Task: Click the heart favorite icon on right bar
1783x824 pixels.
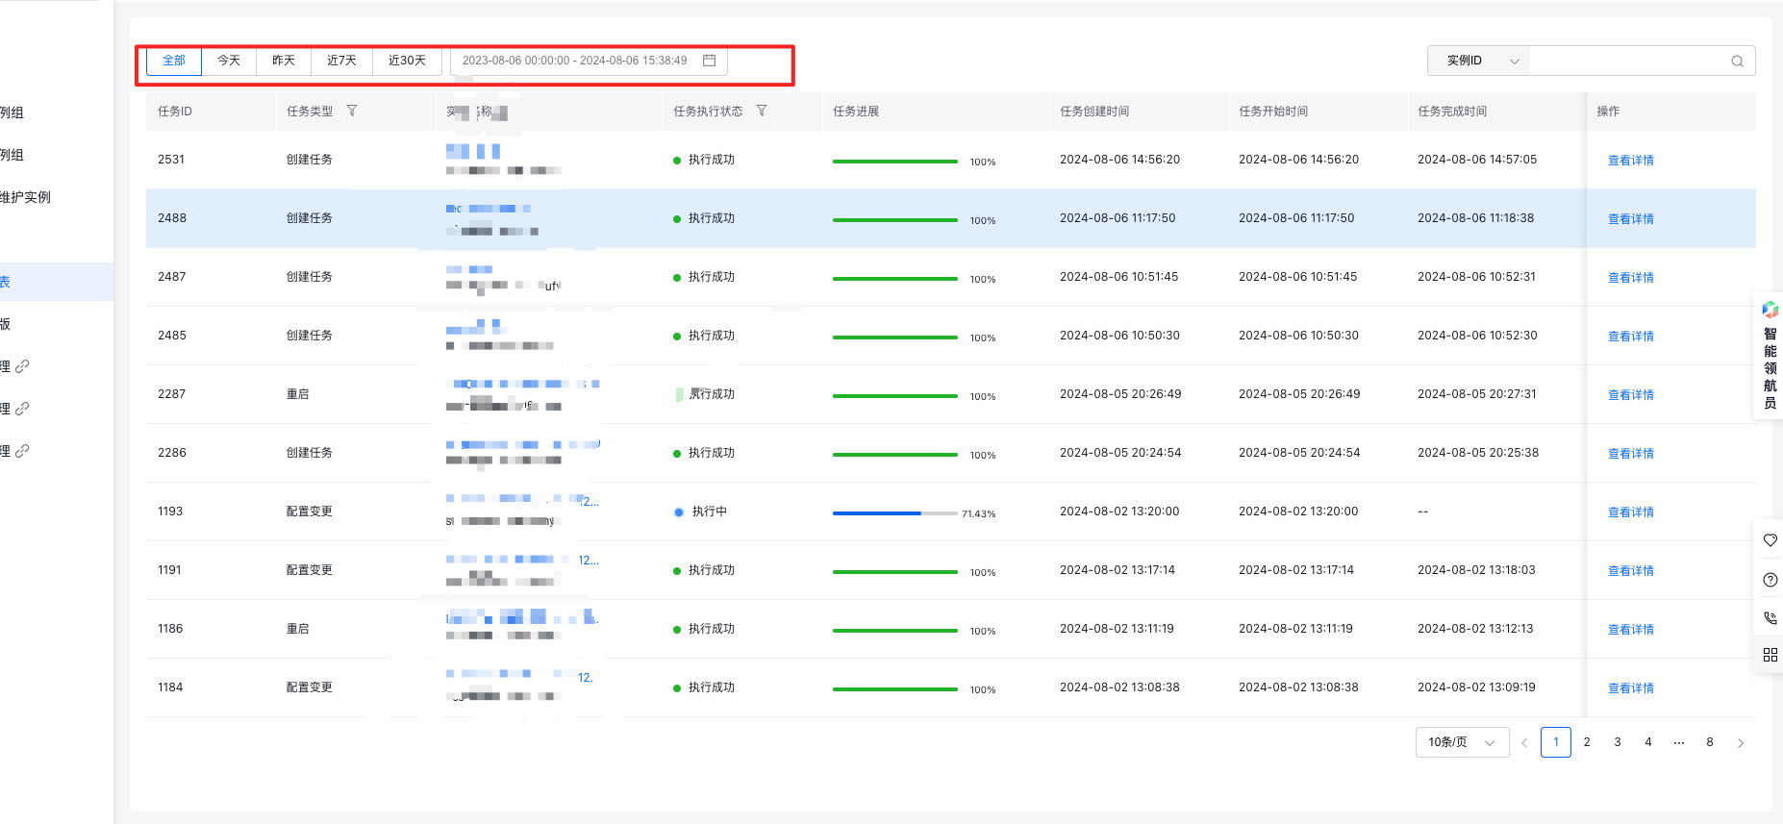Action: (x=1770, y=540)
